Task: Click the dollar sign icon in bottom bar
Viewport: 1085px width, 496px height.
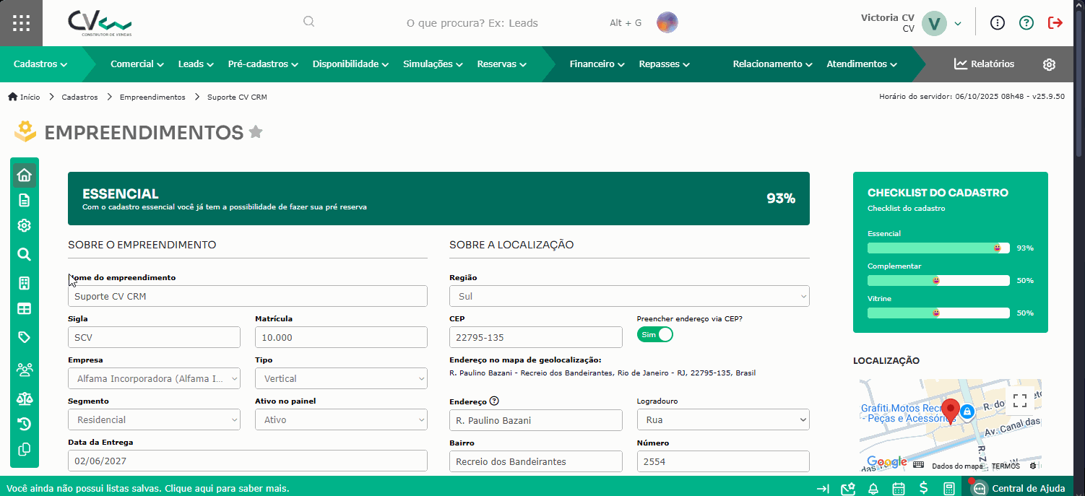Action: [x=923, y=488]
